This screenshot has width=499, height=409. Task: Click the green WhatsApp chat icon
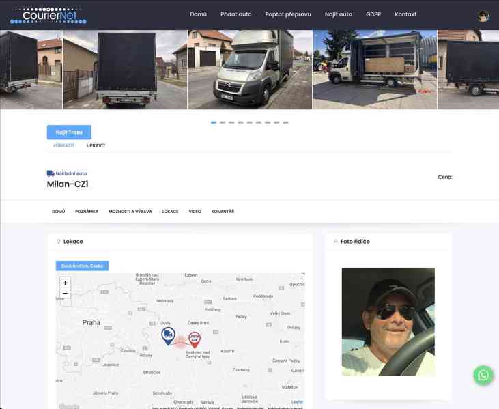(x=483, y=375)
